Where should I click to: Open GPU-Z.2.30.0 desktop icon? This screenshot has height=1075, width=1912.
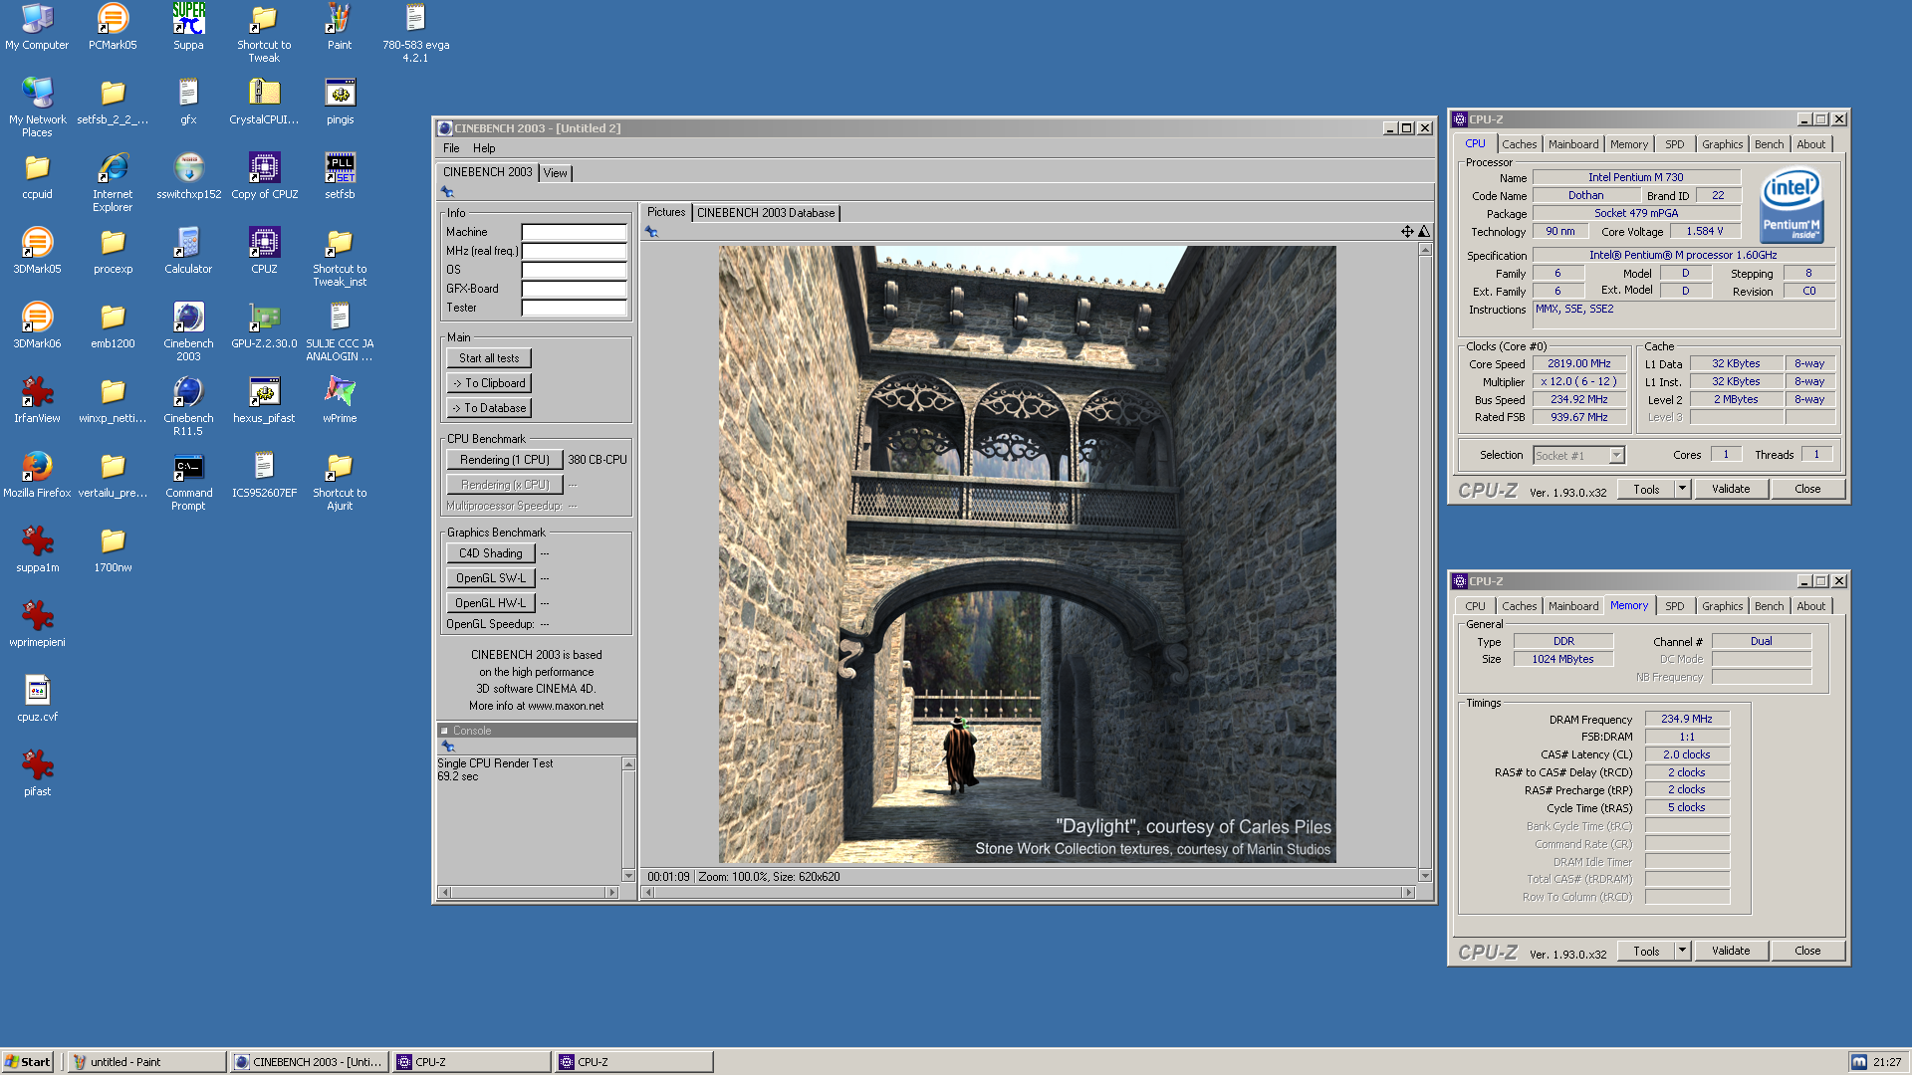[x=264, y=325]
